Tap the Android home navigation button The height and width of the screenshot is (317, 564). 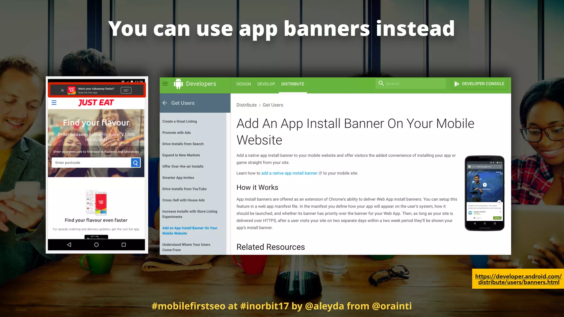coord(96,245)
